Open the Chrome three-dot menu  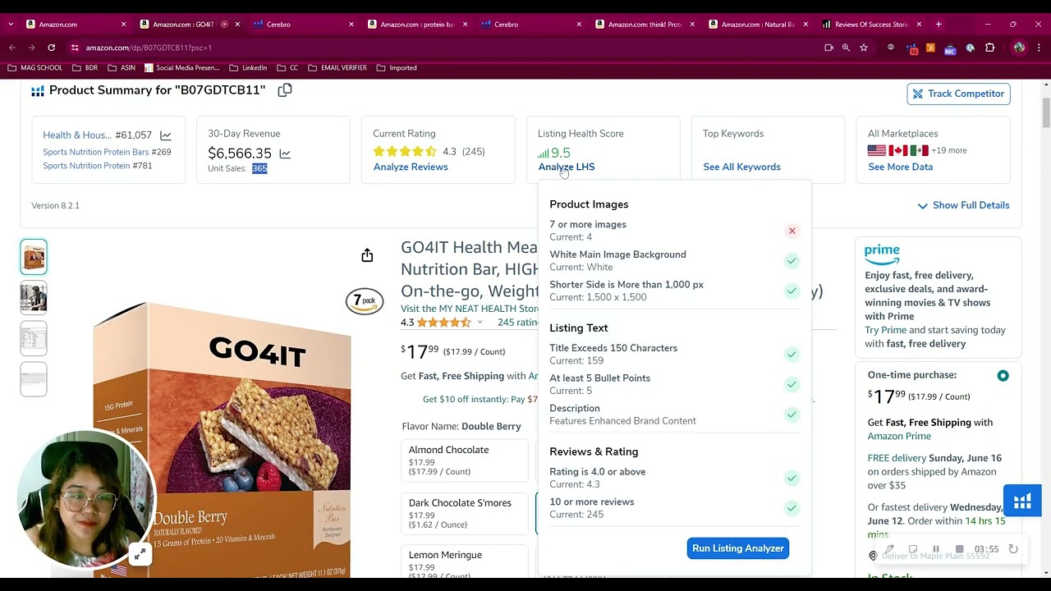click(x=1039, y=48)
